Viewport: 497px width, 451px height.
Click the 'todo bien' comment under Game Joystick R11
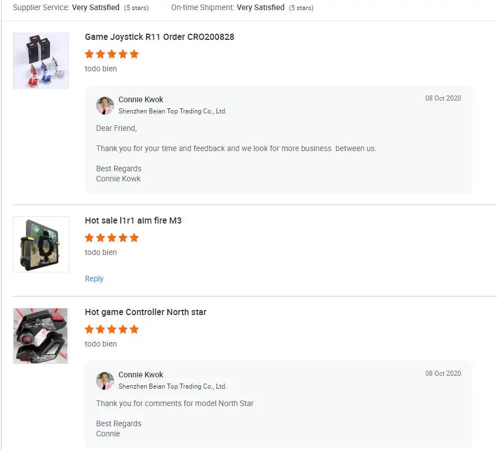pos(101,69)
